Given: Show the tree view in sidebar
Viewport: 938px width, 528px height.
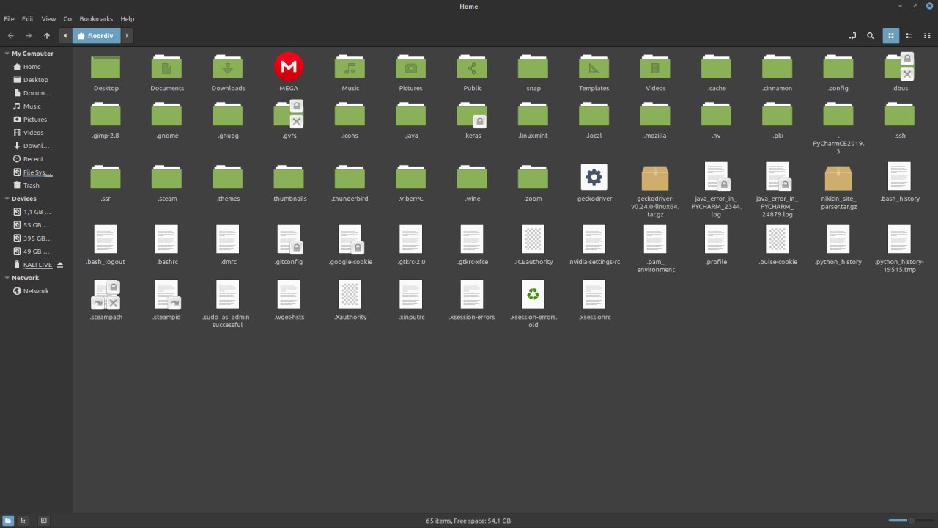Looking at the screenshot, I should (x=23, y=521).
